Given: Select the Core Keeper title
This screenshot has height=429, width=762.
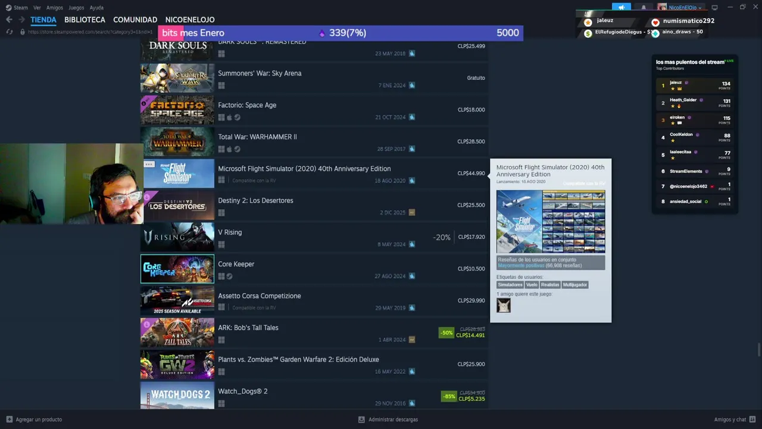Looking at the screenshot, I should tap(236, 264).
